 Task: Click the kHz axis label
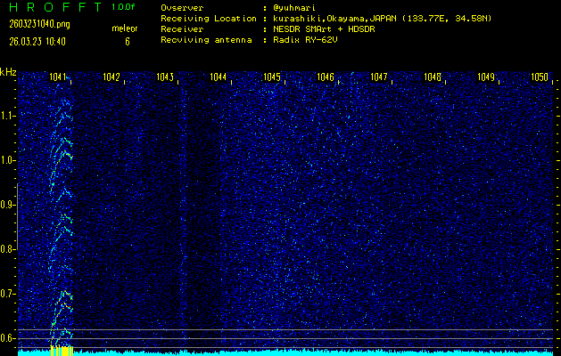click(8, 72)
